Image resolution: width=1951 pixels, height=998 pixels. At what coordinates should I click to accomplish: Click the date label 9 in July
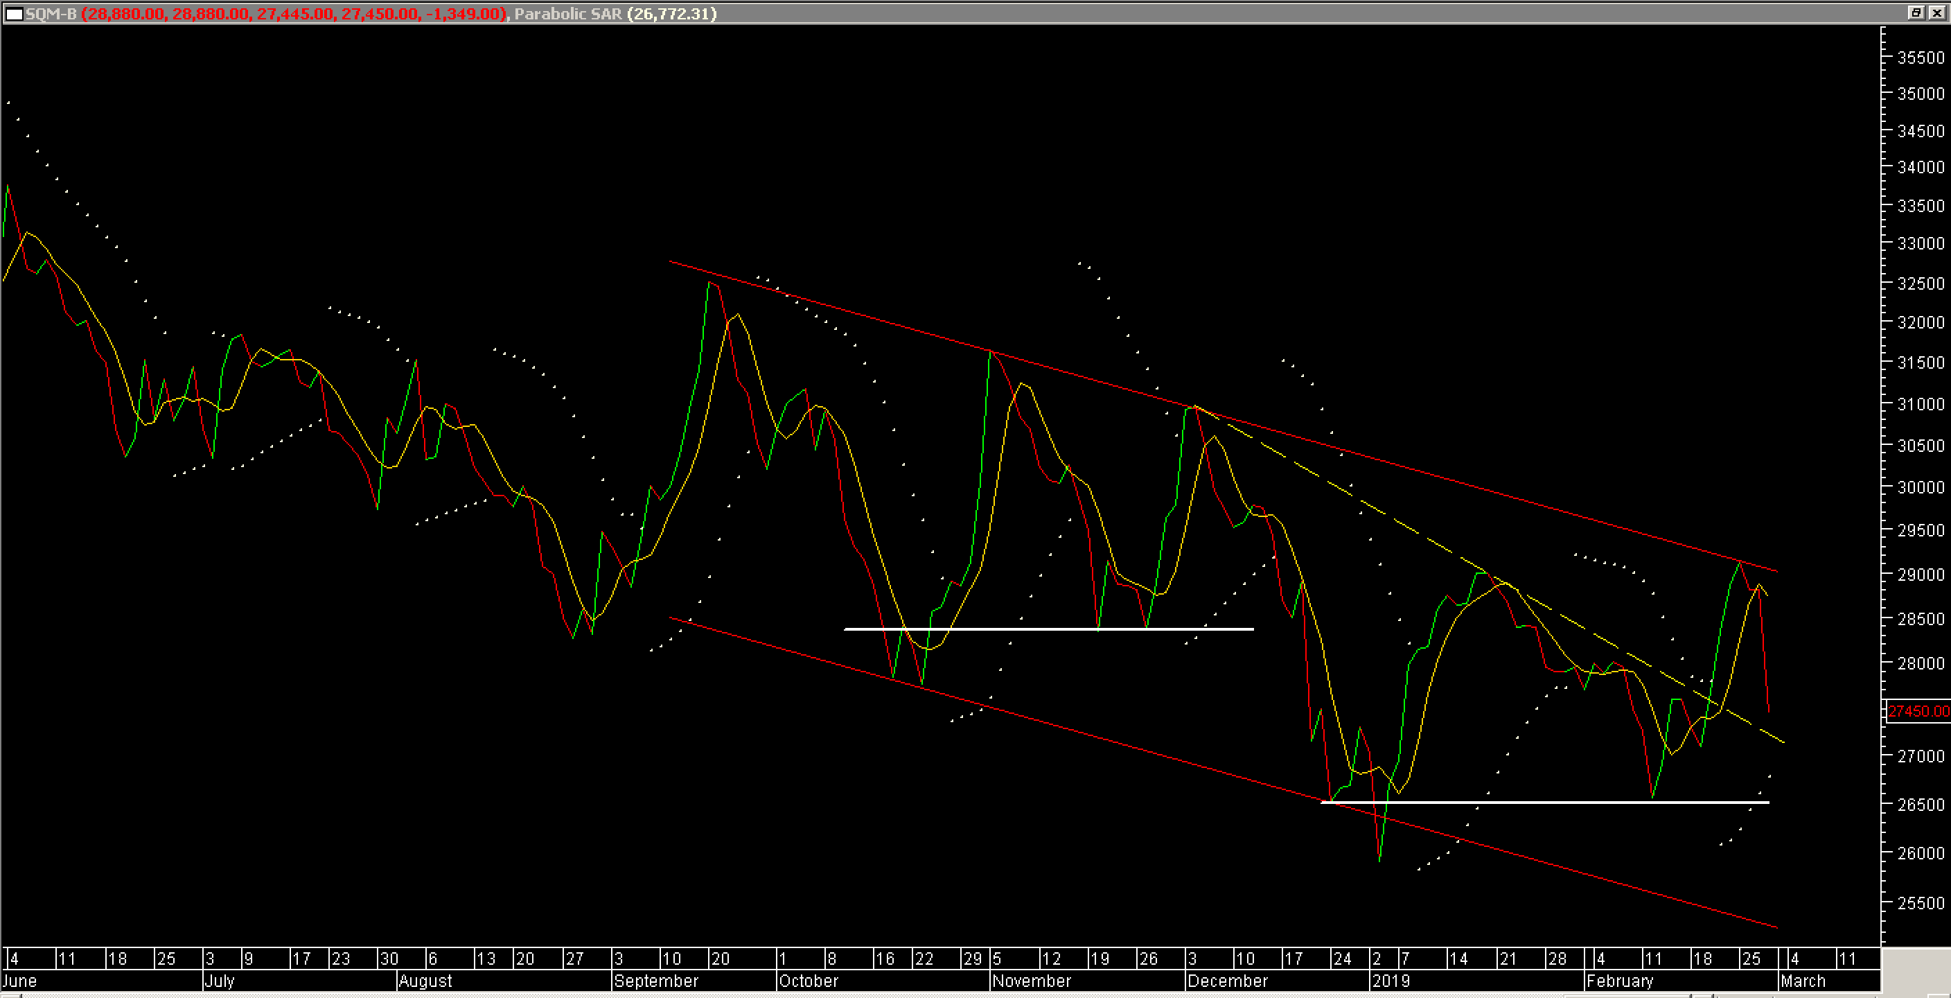tap(249, 958)
